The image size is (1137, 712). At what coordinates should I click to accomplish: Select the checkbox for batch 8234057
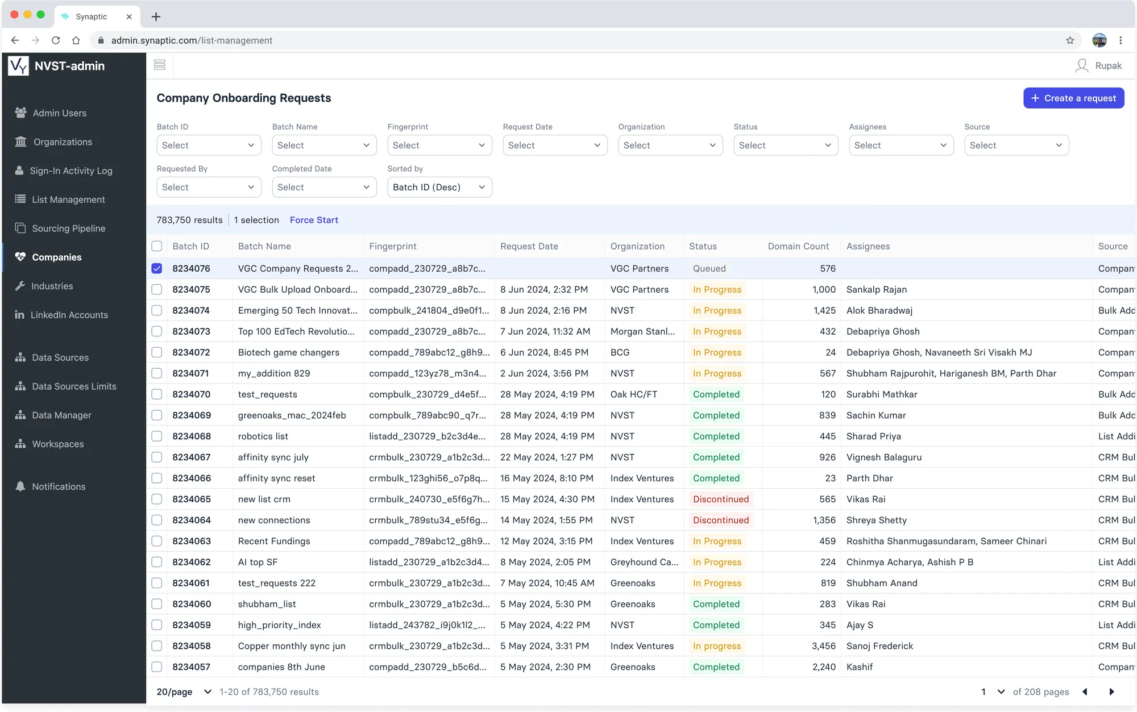pos(157,667)
